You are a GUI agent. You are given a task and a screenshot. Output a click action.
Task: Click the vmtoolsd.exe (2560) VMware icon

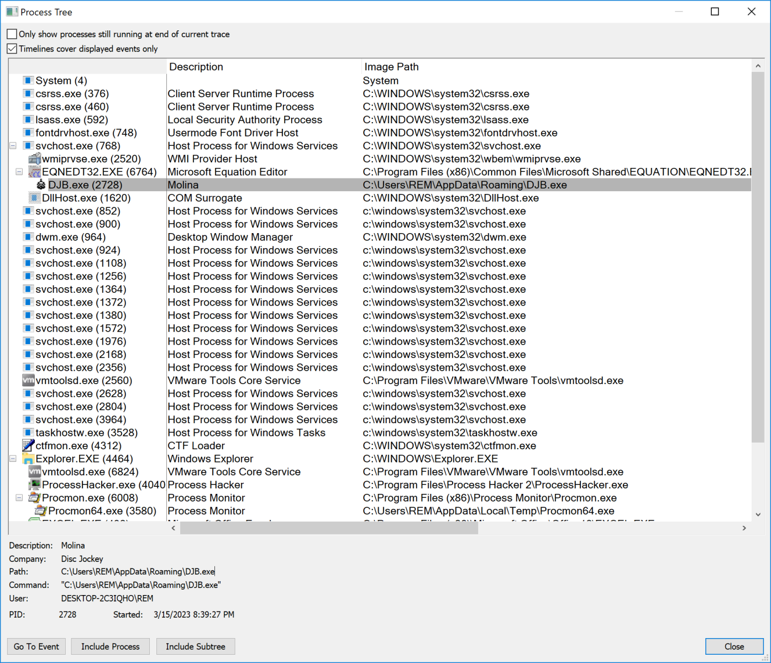coord(28,381)
